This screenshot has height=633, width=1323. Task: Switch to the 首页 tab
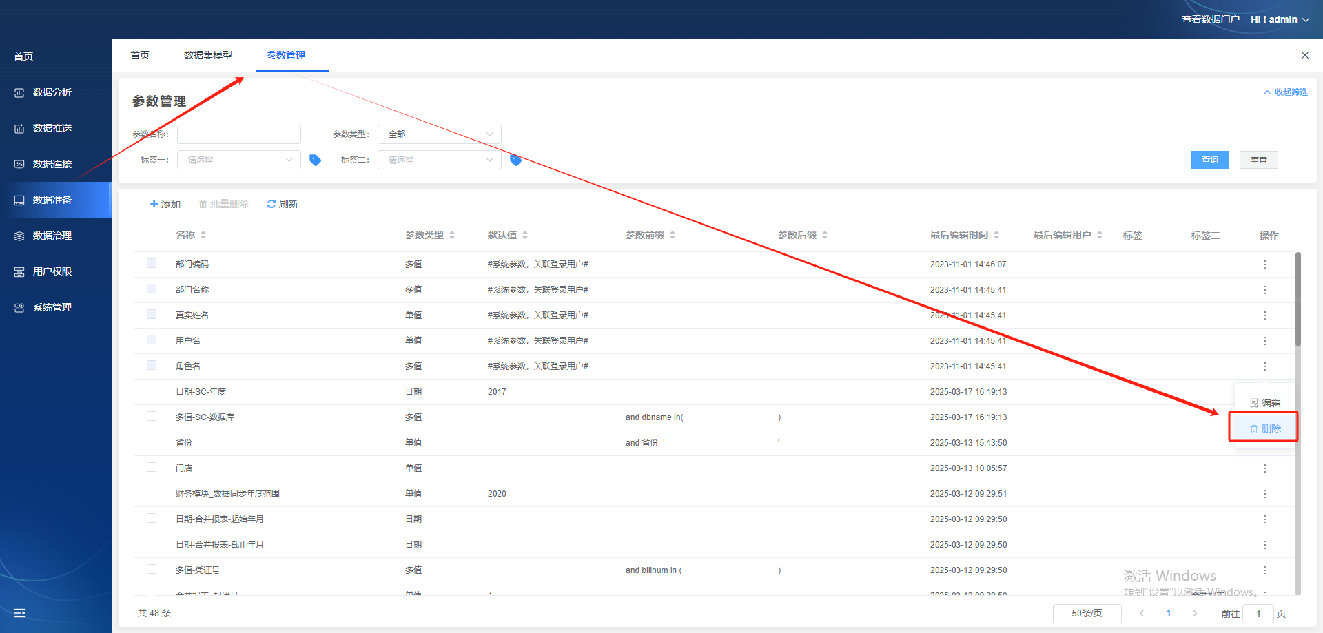[140, 55]
